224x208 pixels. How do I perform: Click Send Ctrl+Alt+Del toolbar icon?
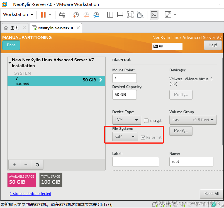(x=62, y=14)
